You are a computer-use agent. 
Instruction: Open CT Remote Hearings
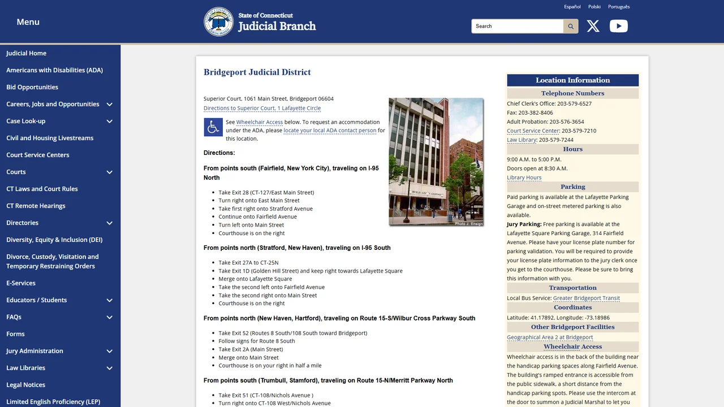pyautogui.click(x=36, y=206)
